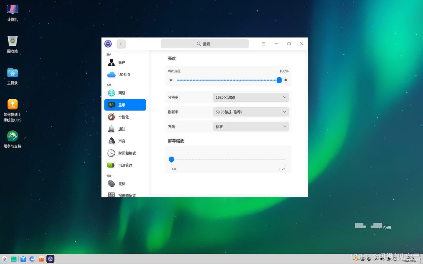Minimize the Control Center window
This screenshot has width=423, height=264.
click(x=277, y=44)
